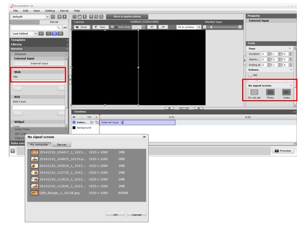Click the first new-content icon above Canvas
The image size is (306, 225).
tap(75, 17)
